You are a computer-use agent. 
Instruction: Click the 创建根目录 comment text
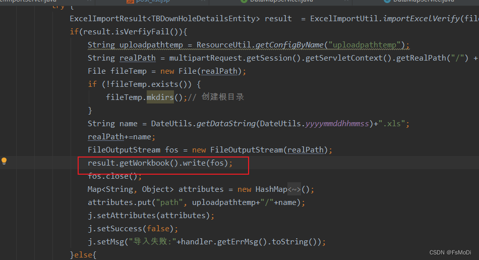[x=223, y=97]
